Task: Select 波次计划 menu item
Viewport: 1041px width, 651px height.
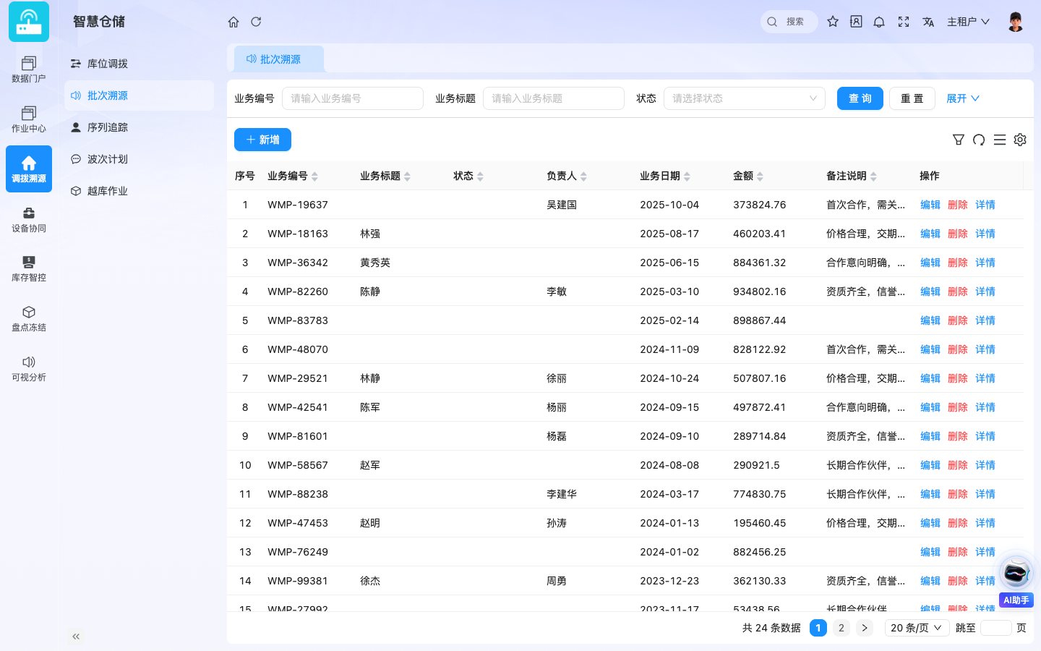Action: pyautogui.click(x=139, y=159)
